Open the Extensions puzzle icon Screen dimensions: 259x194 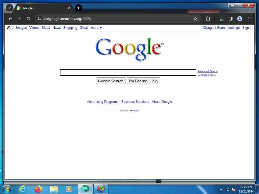tap(208, 19)
